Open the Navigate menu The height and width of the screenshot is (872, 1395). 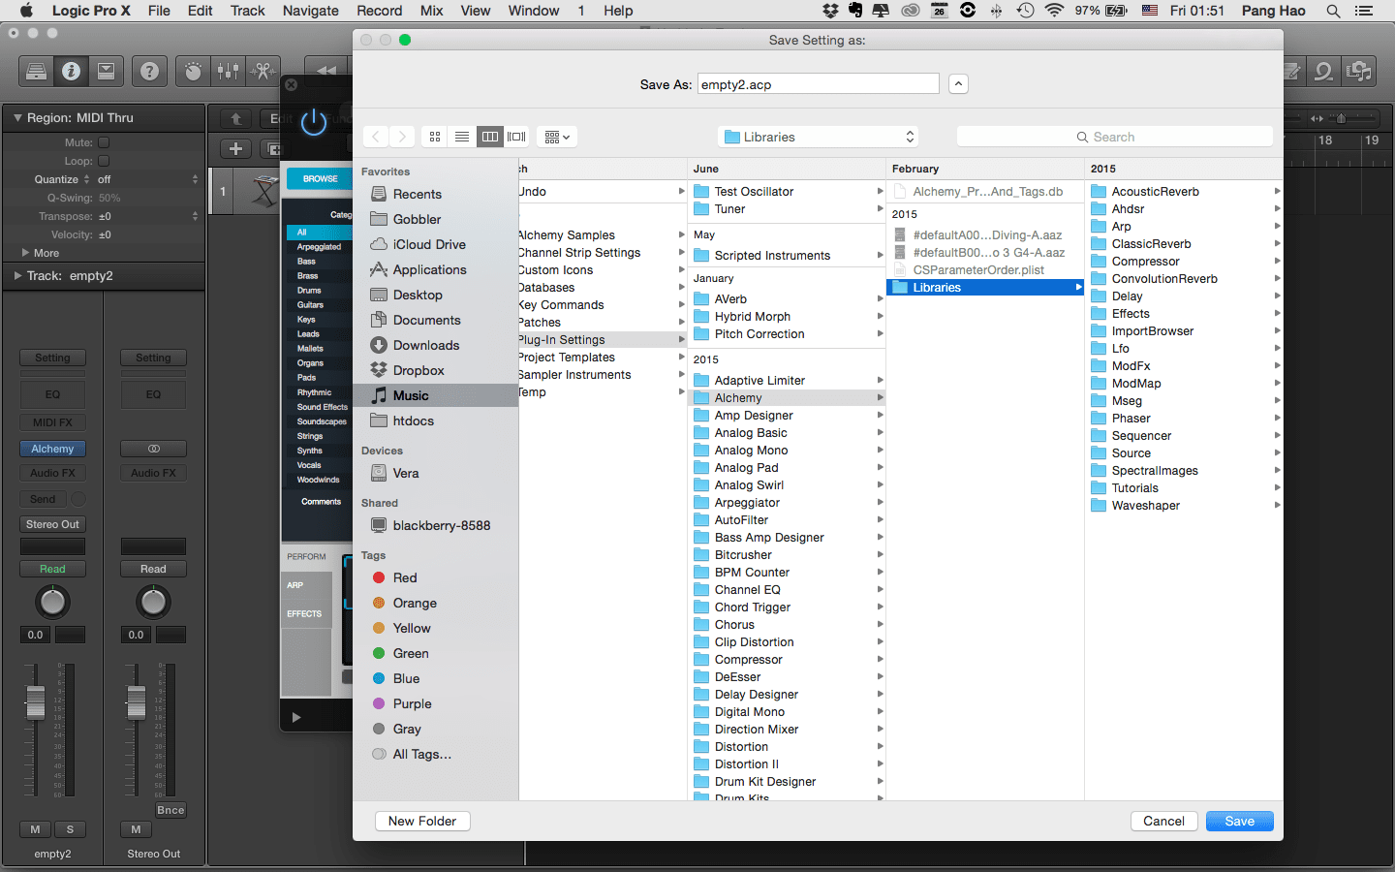pyautogui.click(x=310, y=11)
